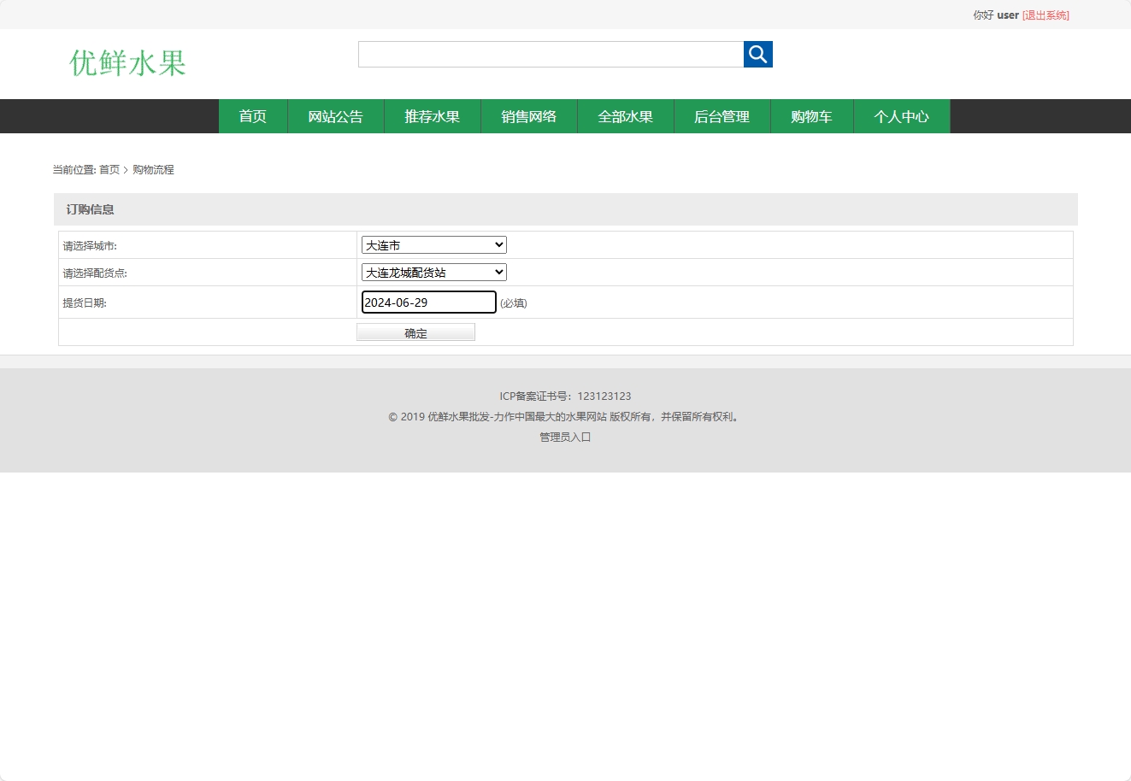Focus the top search input field
Viewport: 1131px width, 781px height.
551,54
